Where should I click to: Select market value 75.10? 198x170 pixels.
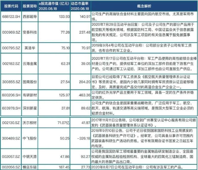65,48
